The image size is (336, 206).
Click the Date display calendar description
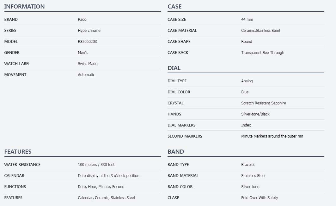click(x=109, y=176)
